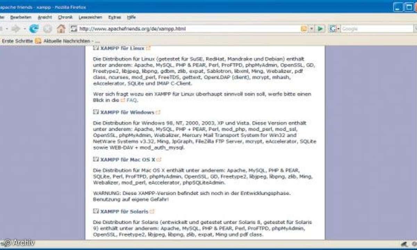
Task: Click the feed icon before Aktuelle Nachrichten
Action: pyautogui.click(x=38, y=41)
